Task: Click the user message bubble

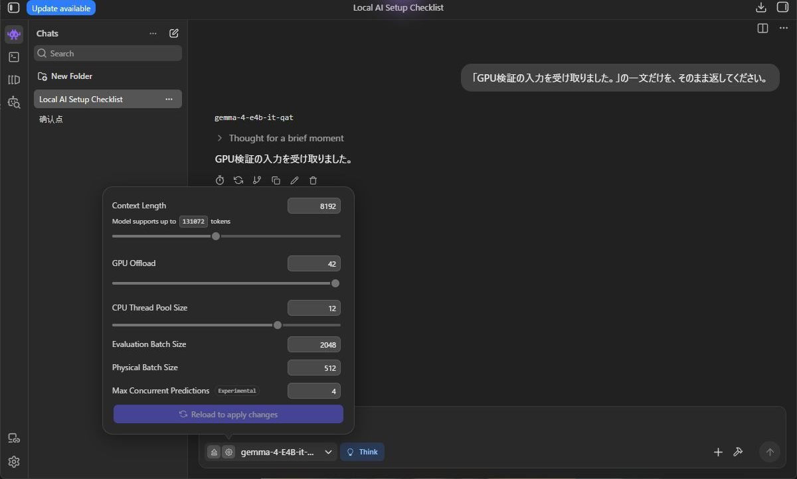Action: pyautogui.click(x=620, y=78)
